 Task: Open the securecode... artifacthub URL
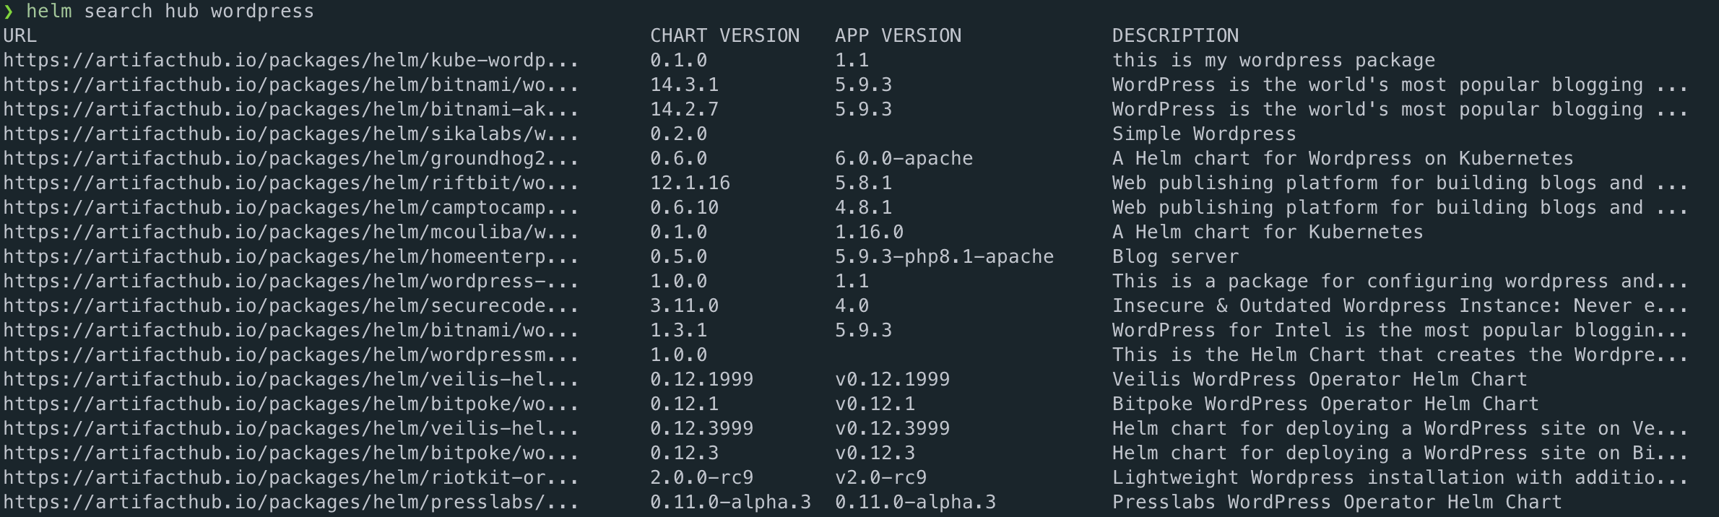(291, 306)
